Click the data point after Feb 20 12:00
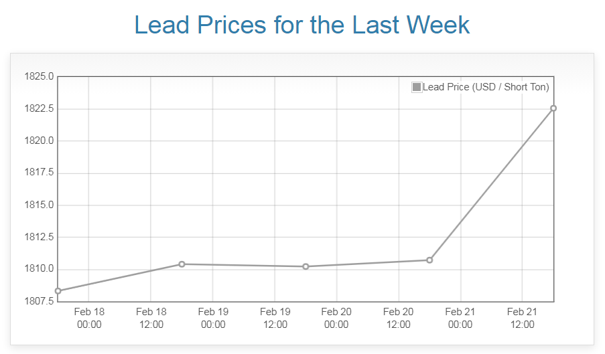 pos(429,260)
